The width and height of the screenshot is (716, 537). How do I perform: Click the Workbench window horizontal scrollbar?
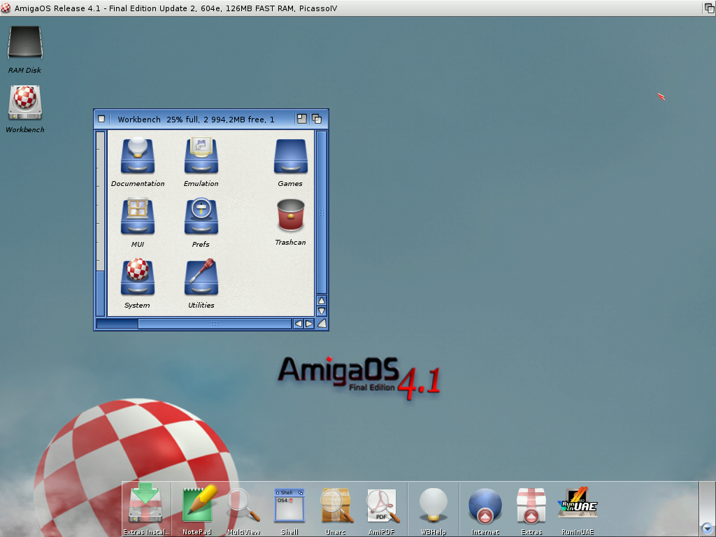click(x=215, y=324)
